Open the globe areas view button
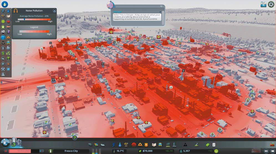The image size is (276, 154). tap(5, 143)
